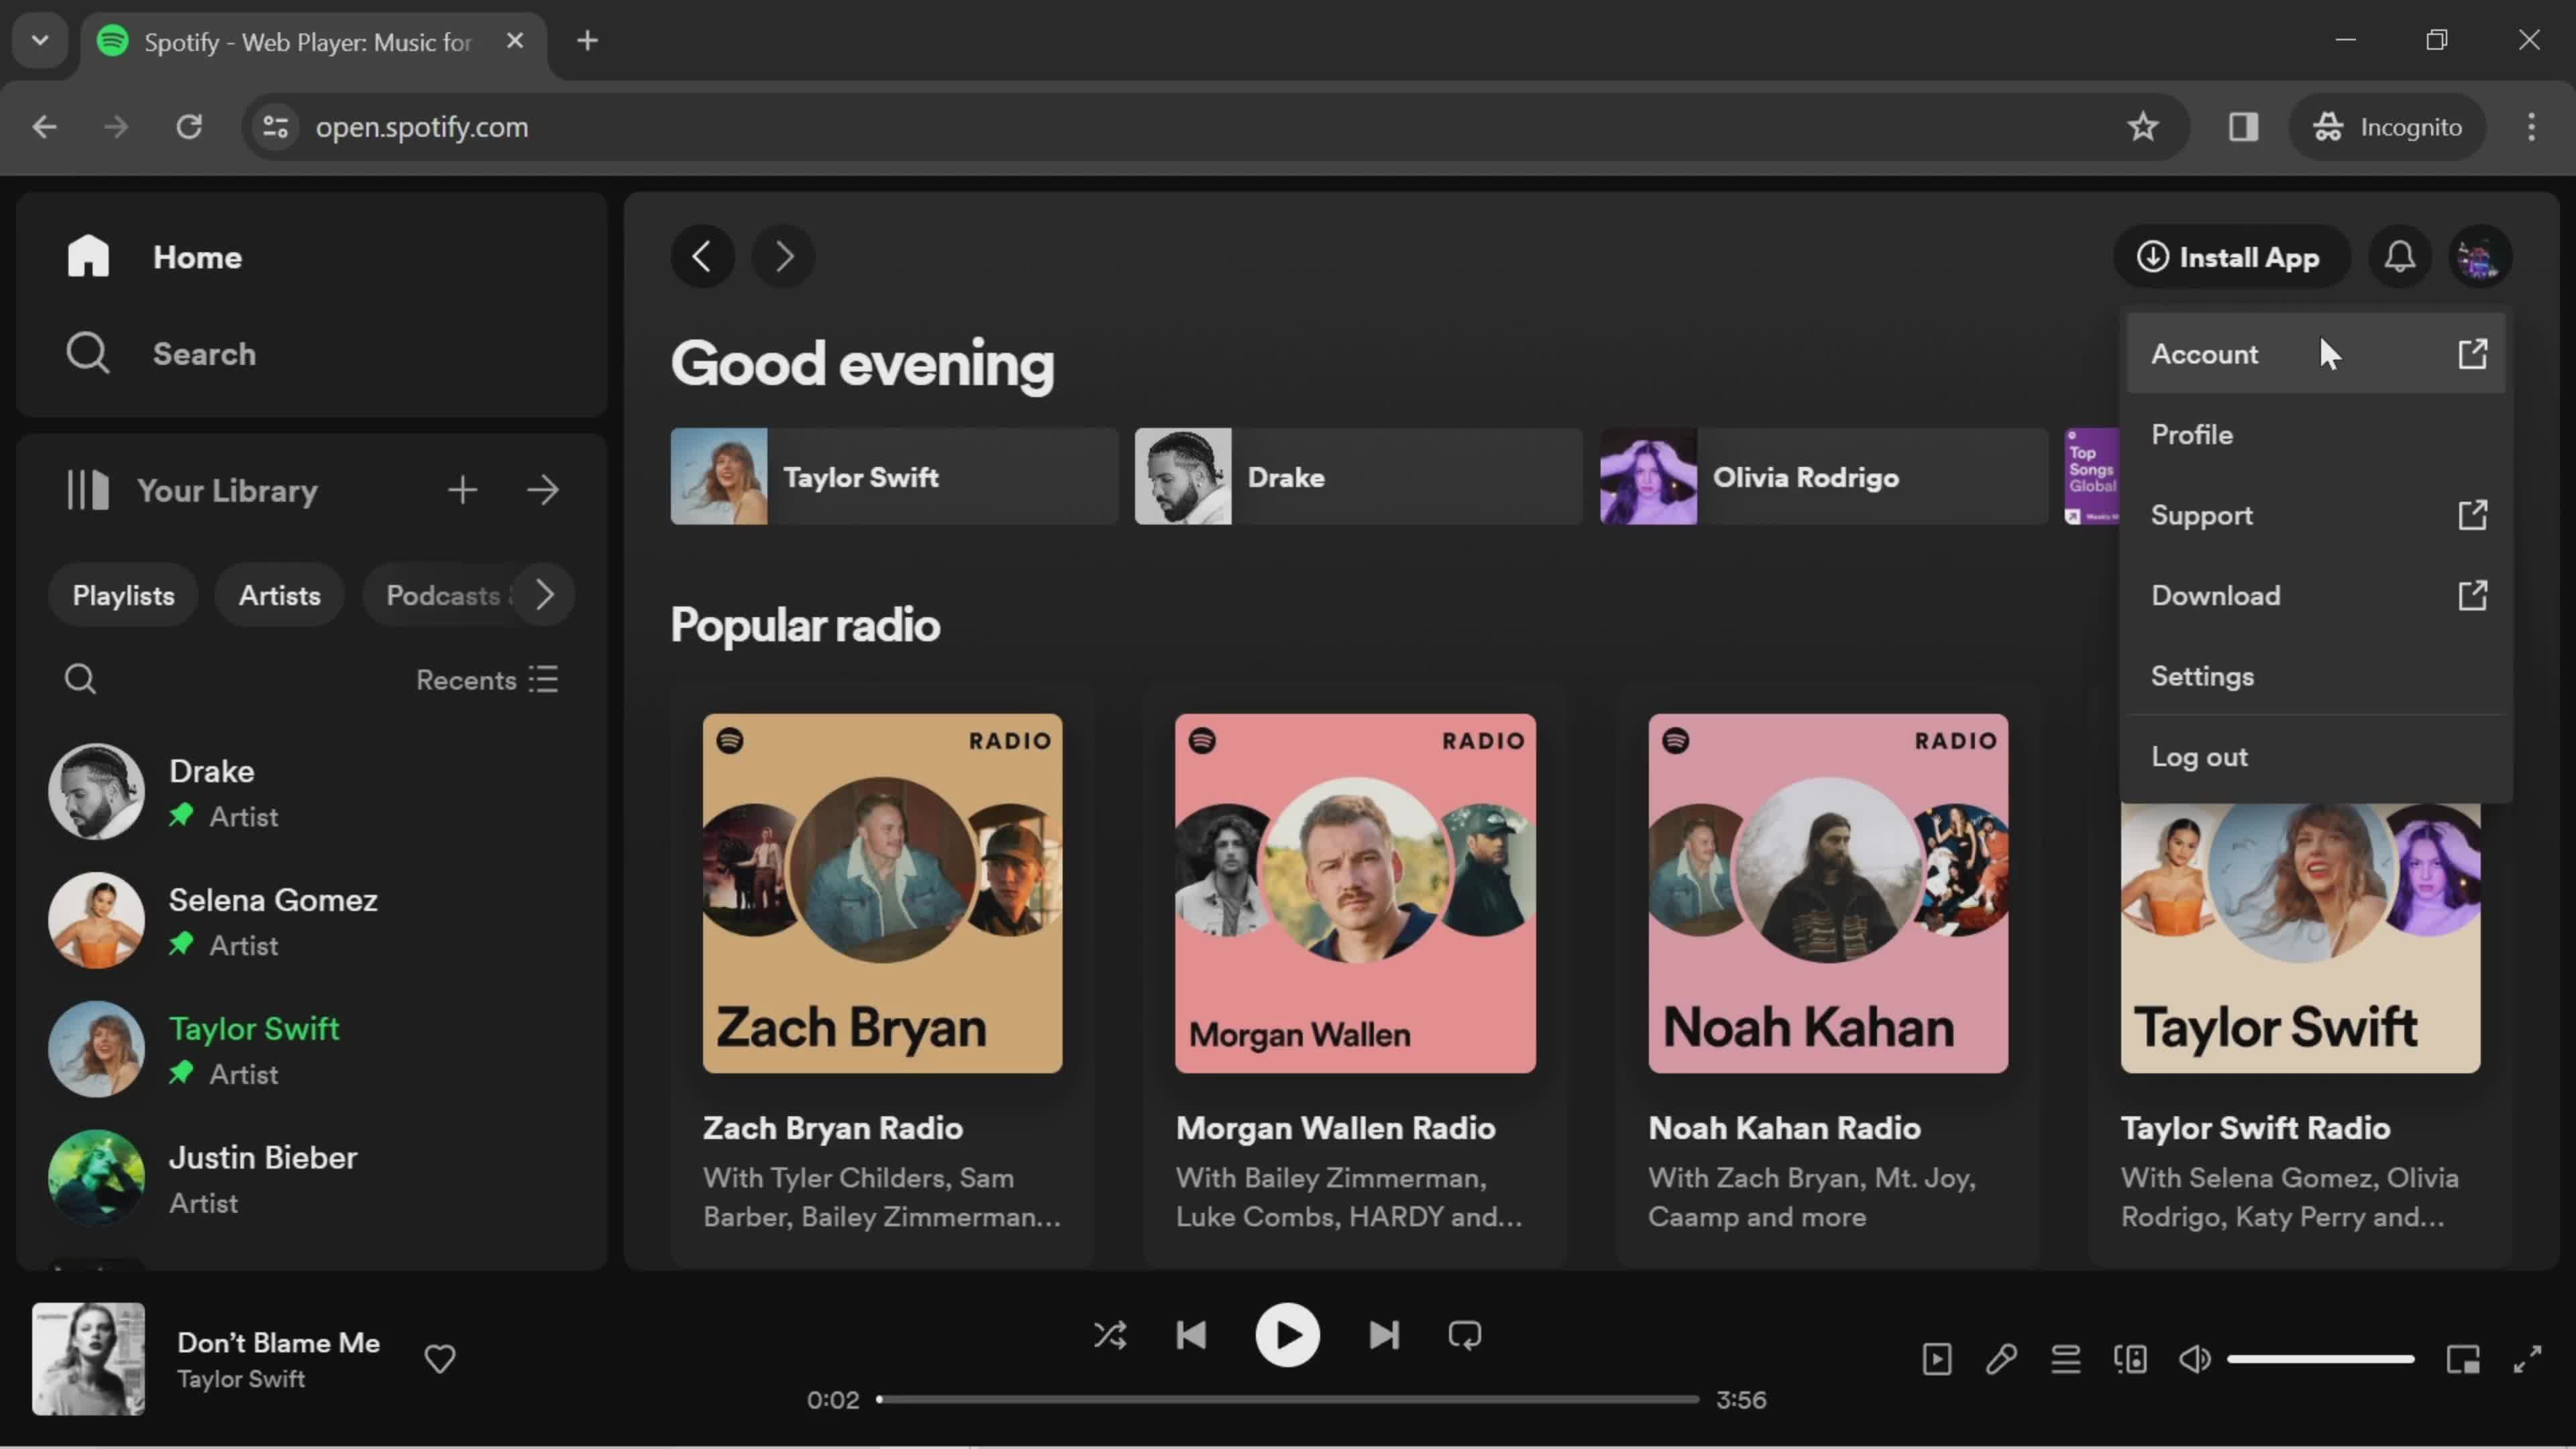Open the Chrome three-dot menu
2576x1449 pixels.
click(x=2531, y=127)
